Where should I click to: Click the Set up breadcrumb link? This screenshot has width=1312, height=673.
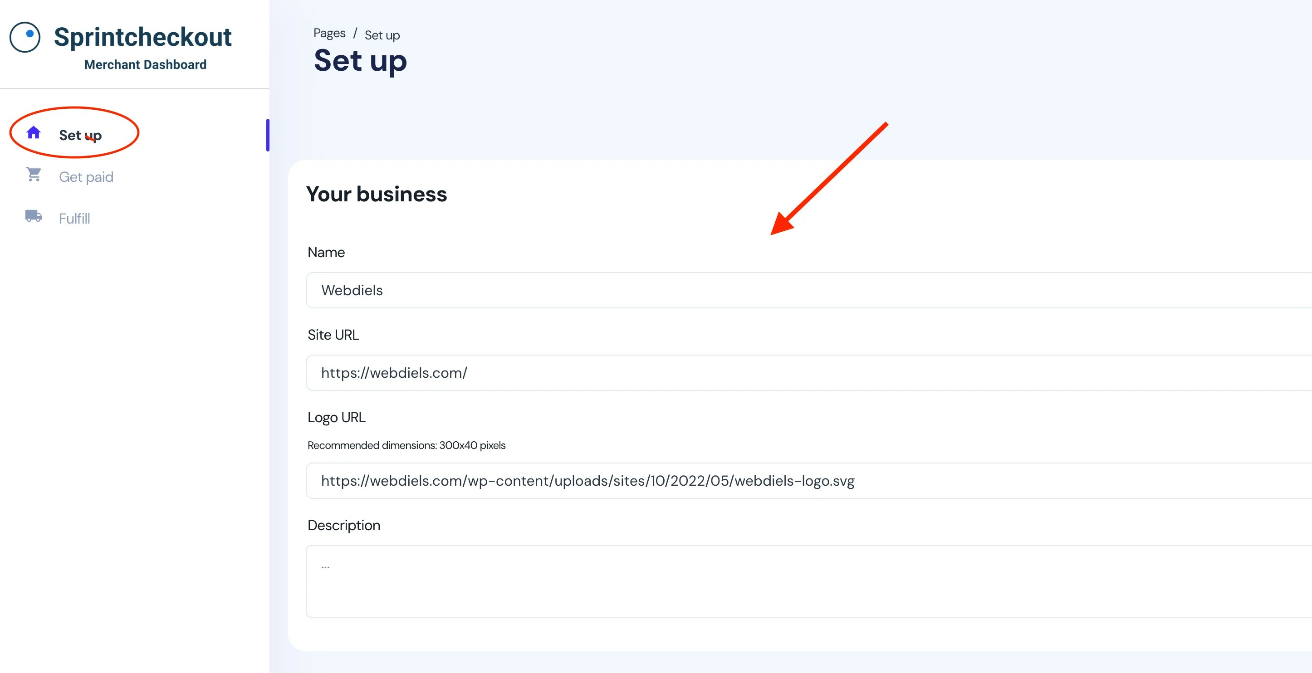382,35
